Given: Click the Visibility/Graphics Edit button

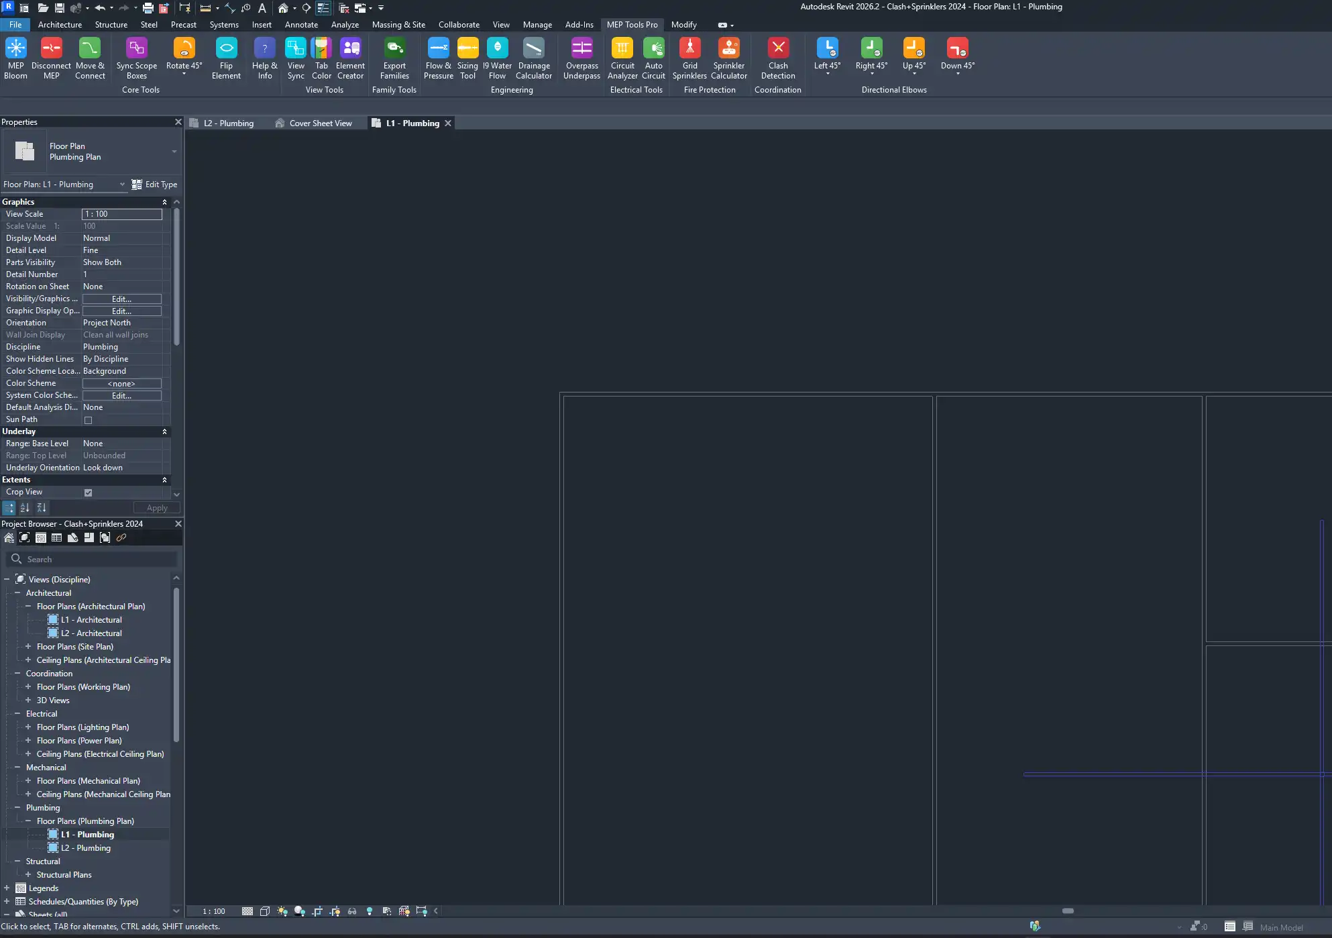Looking at the screenshot, I should [121, 299].
